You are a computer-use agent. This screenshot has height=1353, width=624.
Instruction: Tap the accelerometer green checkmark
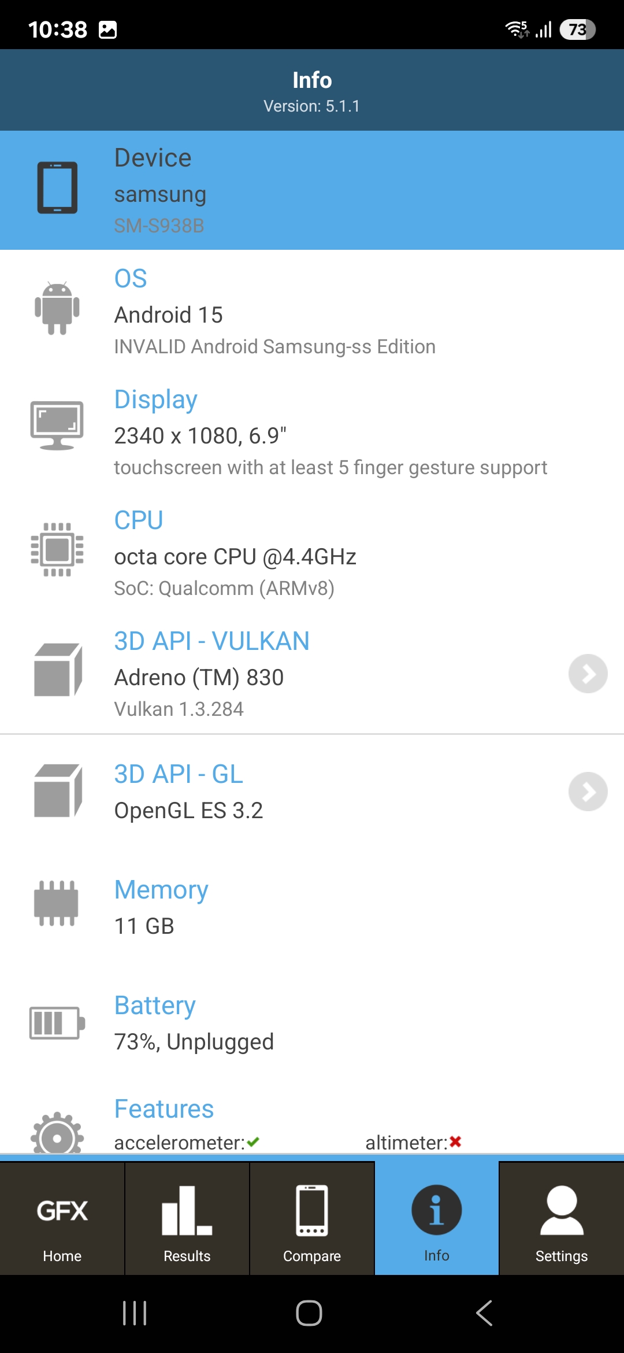253,1142
